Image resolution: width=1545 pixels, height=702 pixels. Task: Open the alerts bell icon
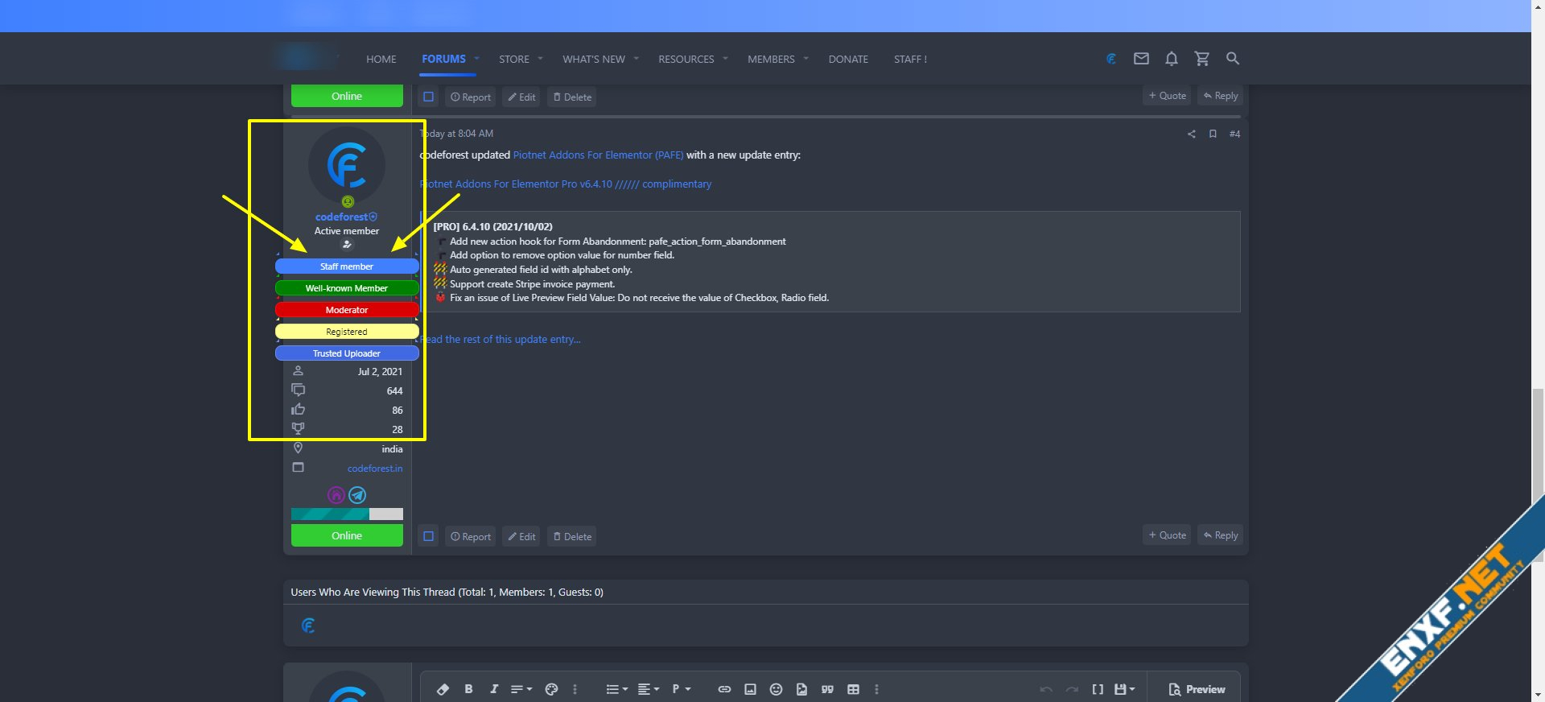[x=1172, y=59]
